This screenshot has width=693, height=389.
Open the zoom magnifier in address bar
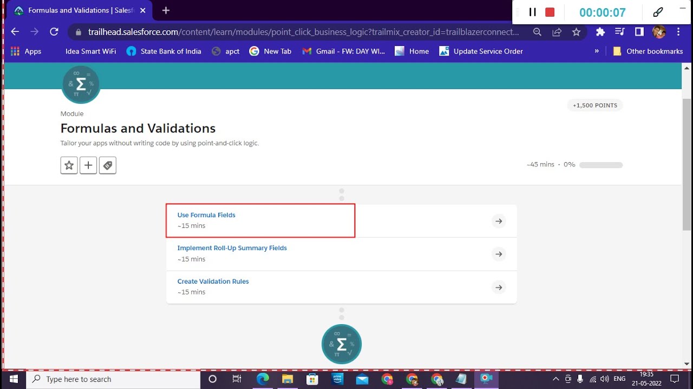pos(537,32)
